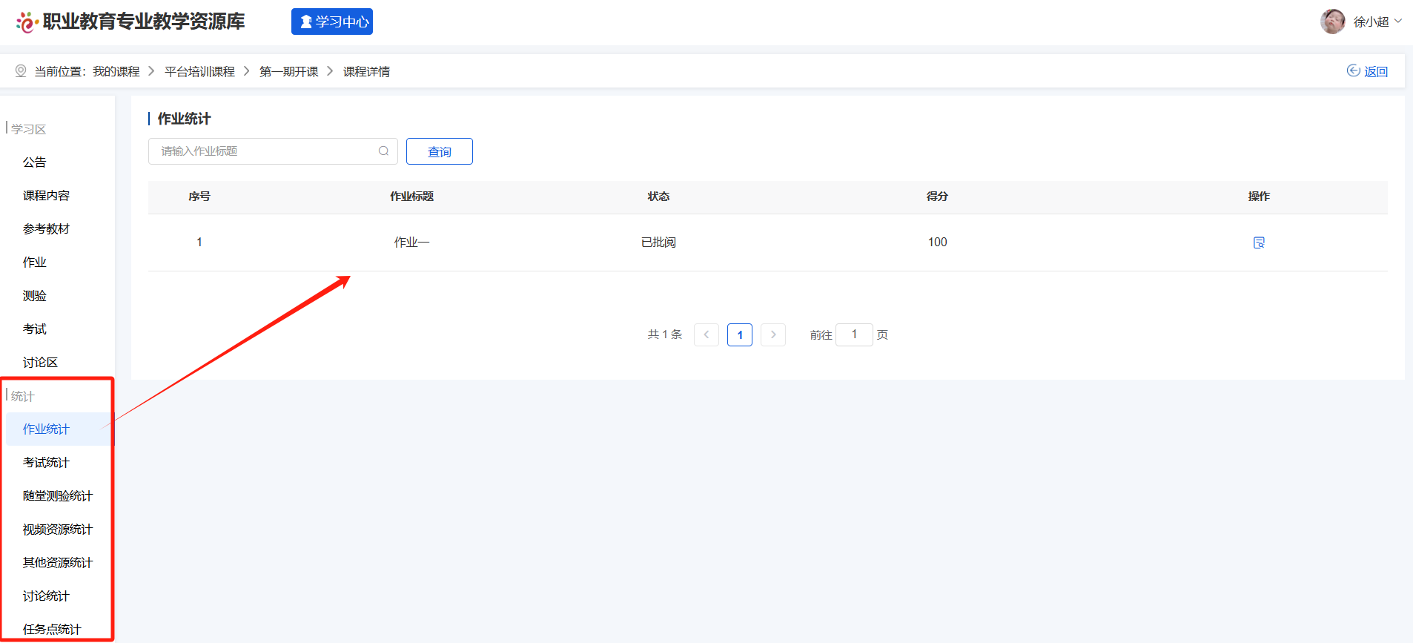Go to the next page arrow

772,334
